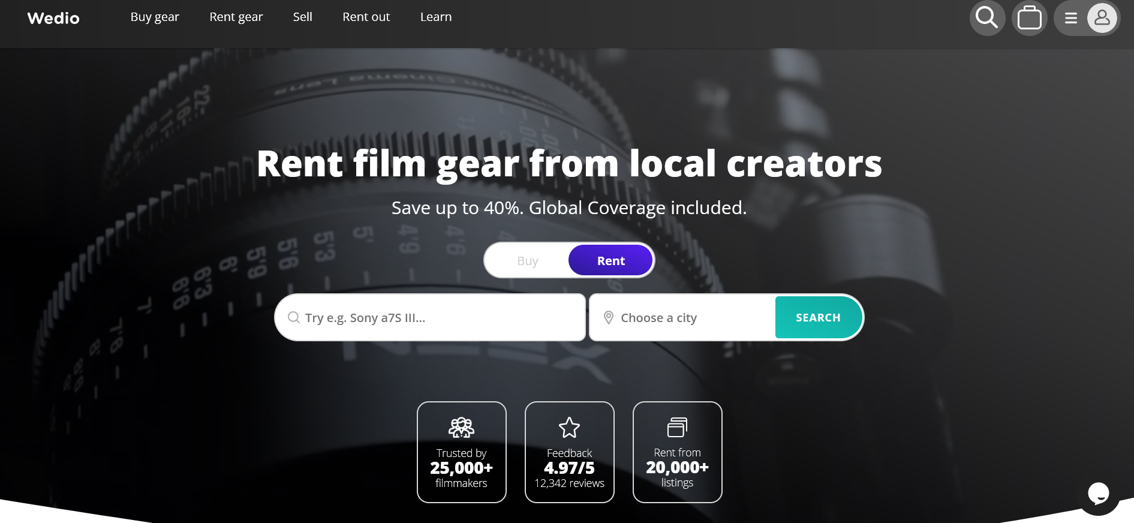1134x523 pixels.
Task: Open the Learn menu
Action: click(436, 17)
